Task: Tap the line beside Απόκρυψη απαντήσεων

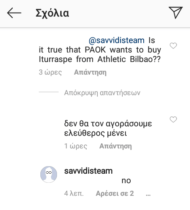Action: (49, 92)
